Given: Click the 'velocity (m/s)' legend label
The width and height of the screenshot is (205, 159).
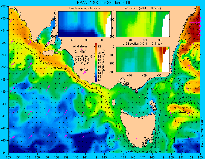Looking at the screenshot, I should pyautogui.click(x=83, y=56).
